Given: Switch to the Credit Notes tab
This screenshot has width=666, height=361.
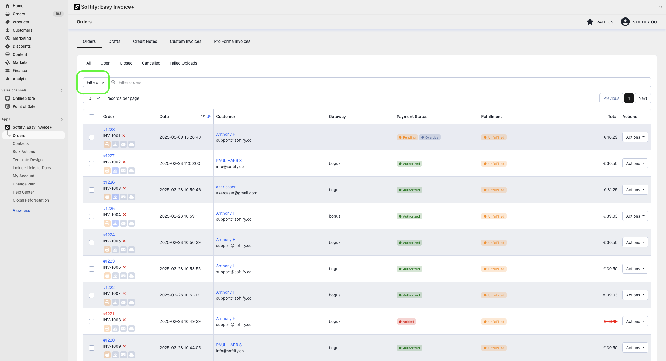Looking at the screenshot, I should [x=145, y=41].
